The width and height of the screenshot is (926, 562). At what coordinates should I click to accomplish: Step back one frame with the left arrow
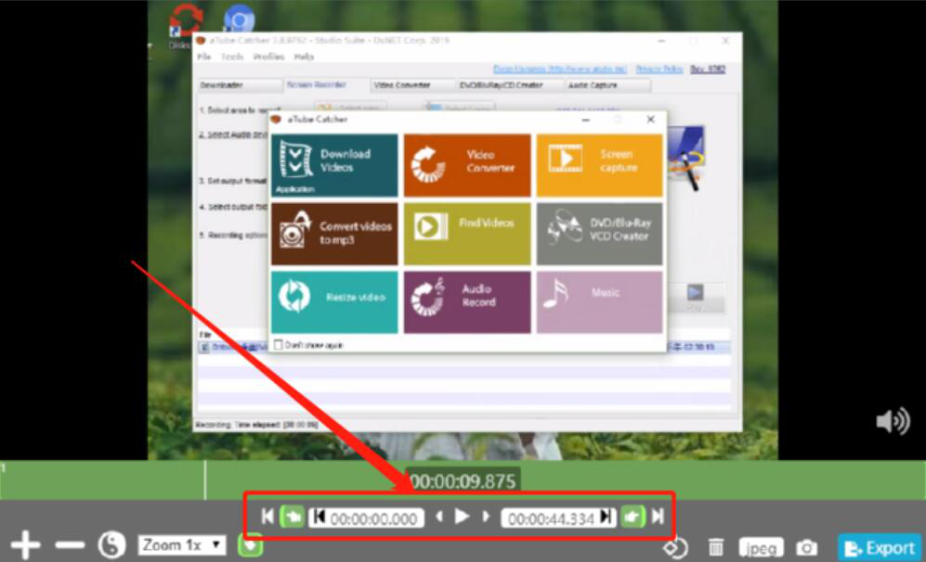[x=438, y=517]
